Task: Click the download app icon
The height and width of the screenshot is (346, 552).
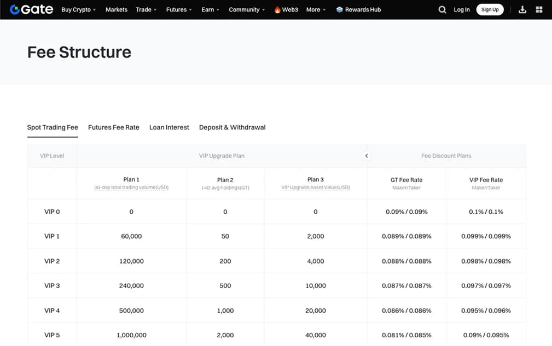Action: tap(522, 9)
